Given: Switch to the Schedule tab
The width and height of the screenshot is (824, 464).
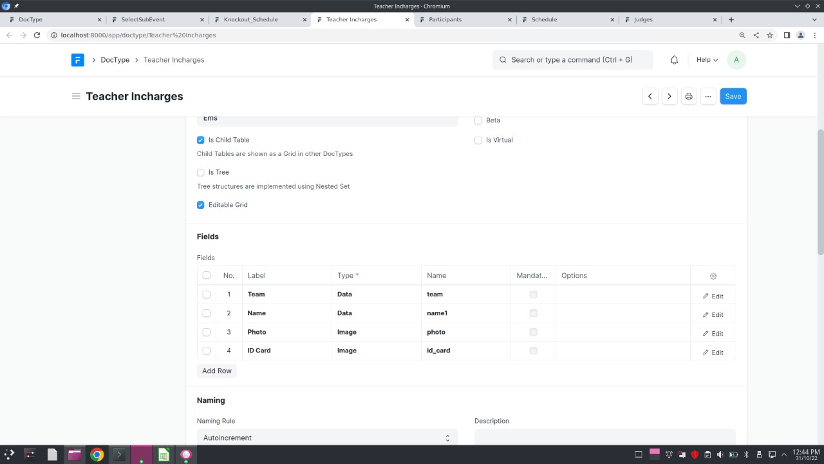Looking at the screenshot, I should pos(566,19).
